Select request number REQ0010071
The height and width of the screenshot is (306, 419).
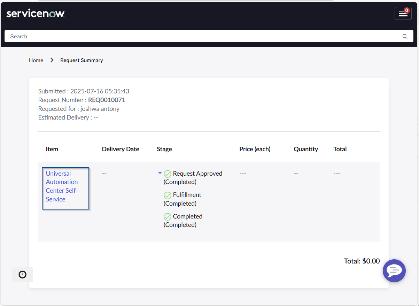click(107, 100)
